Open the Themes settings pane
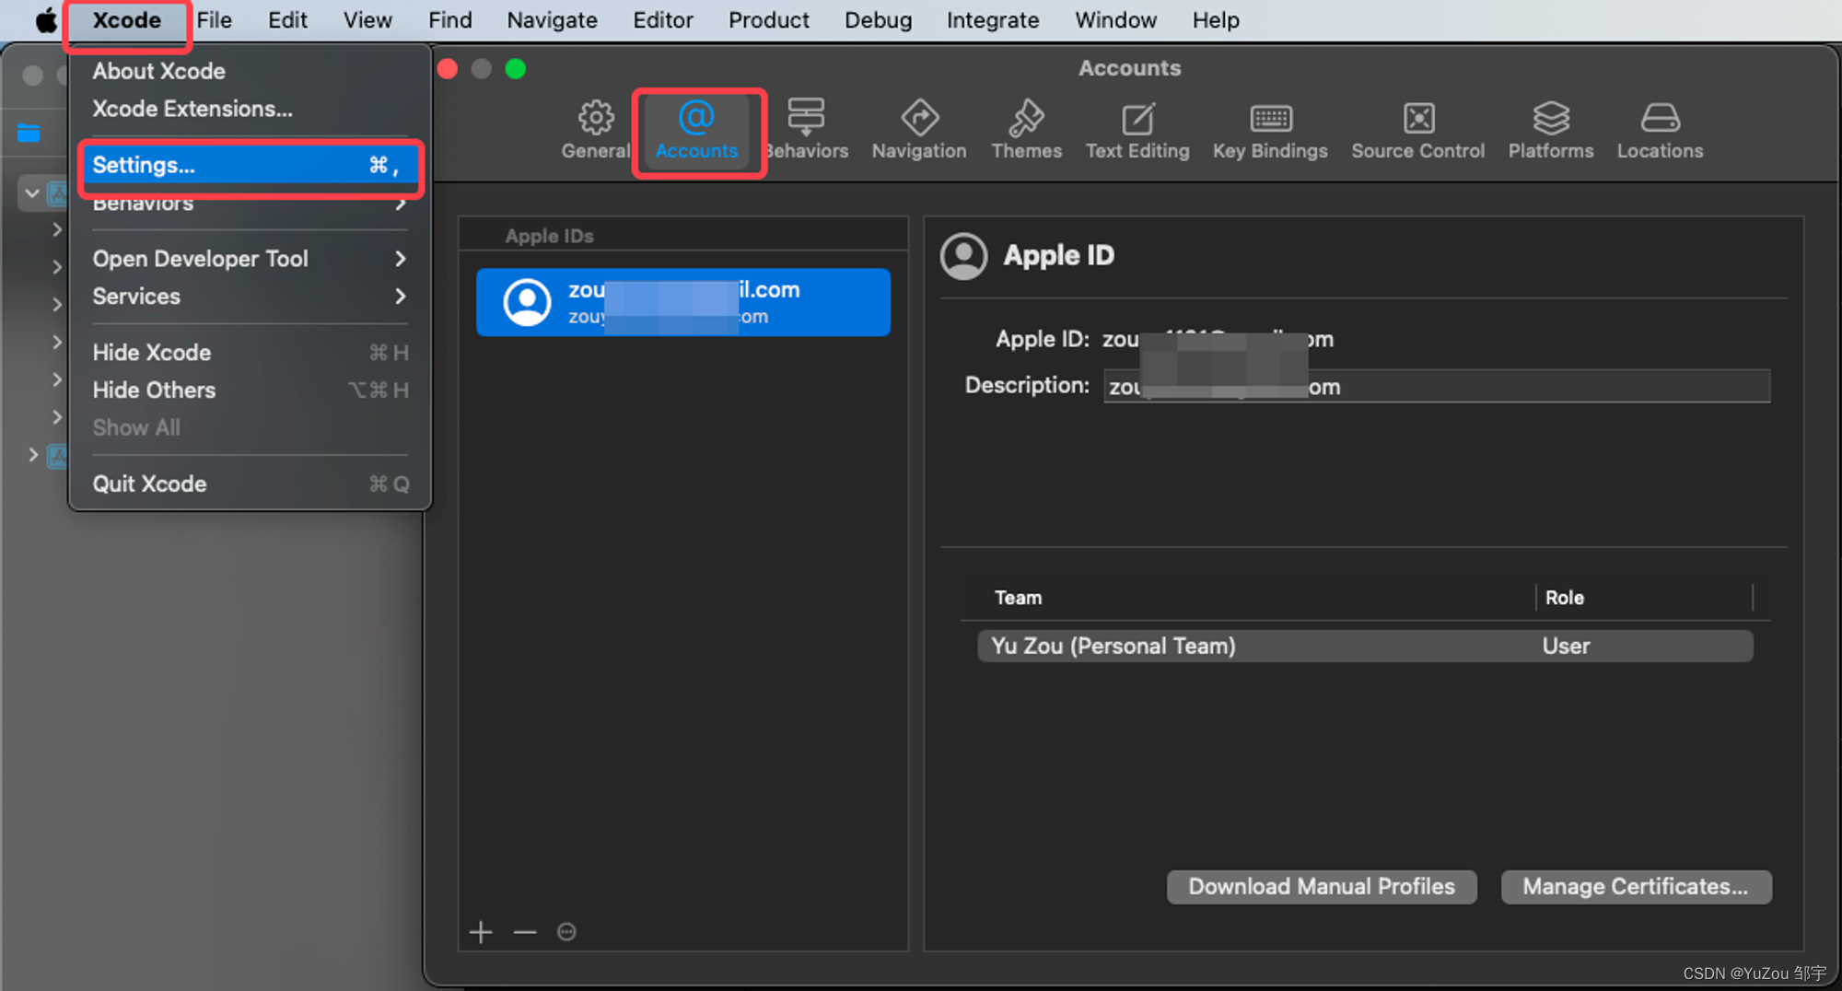Viewport: 1842px width, 991px height. [1026, 130]
